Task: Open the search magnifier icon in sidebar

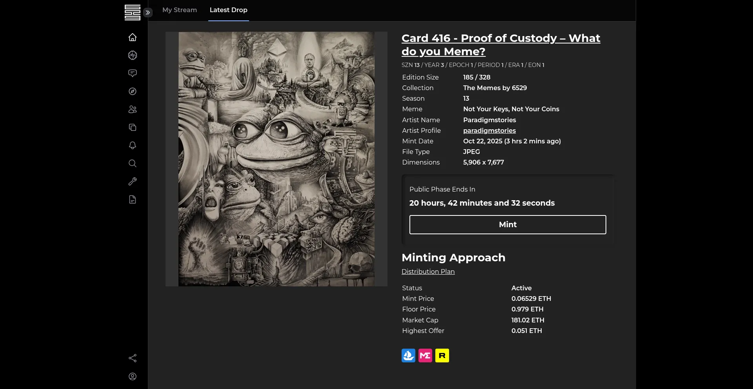Action: (133, 163)
